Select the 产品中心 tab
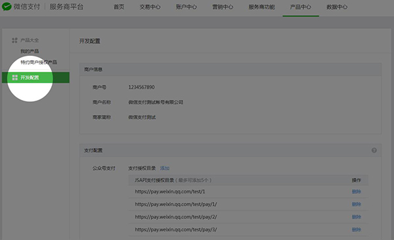 click(x=301, y=7)
